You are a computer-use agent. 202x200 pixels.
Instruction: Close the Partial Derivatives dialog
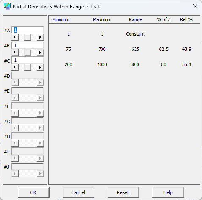(x=195, y=6)
